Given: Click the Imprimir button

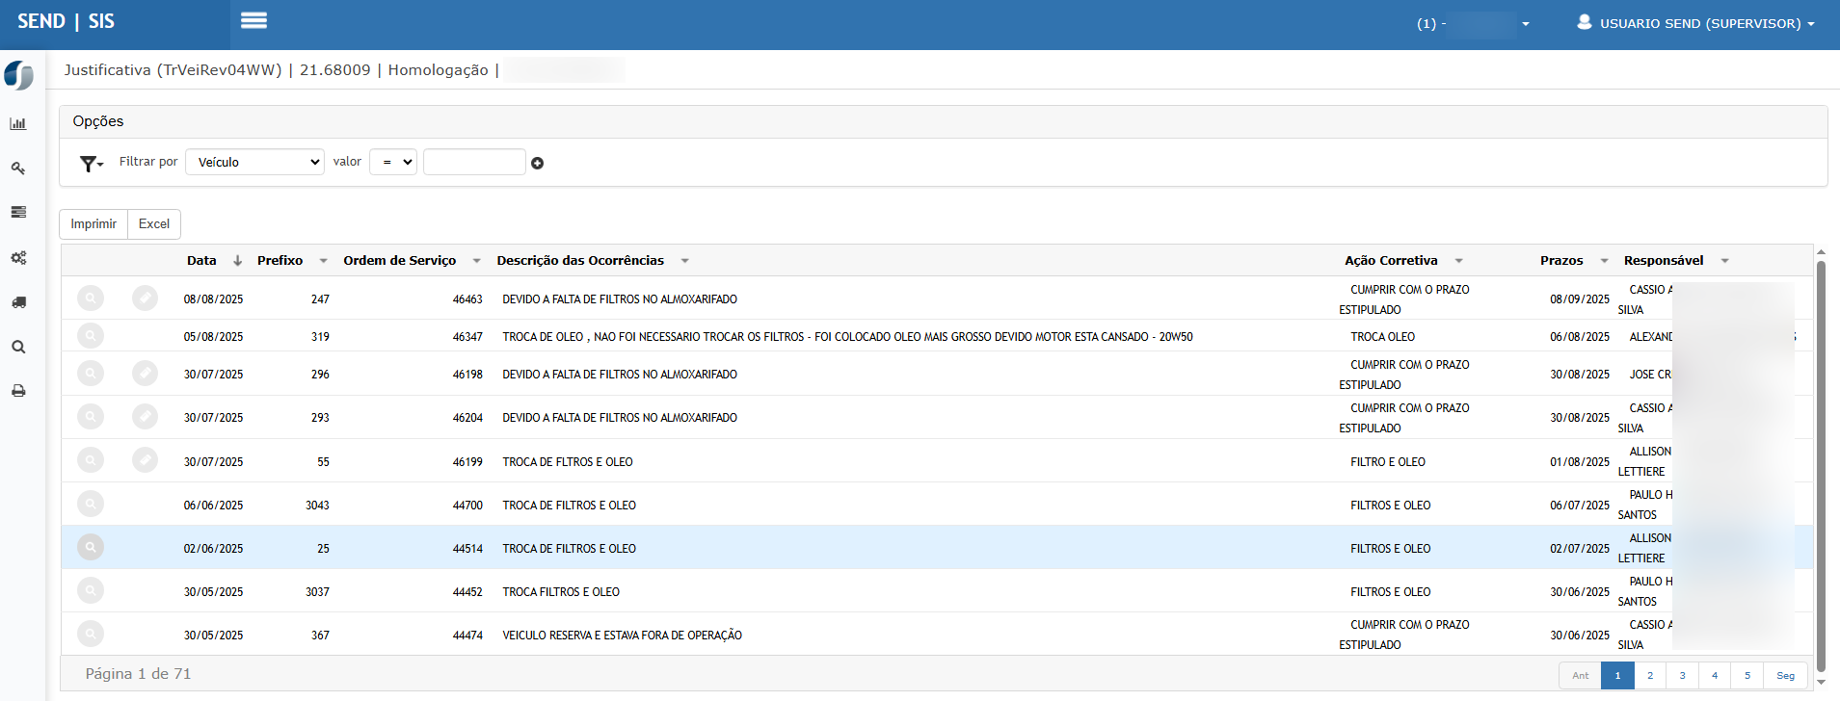Looking at the screenshot, I should [93, 224].
